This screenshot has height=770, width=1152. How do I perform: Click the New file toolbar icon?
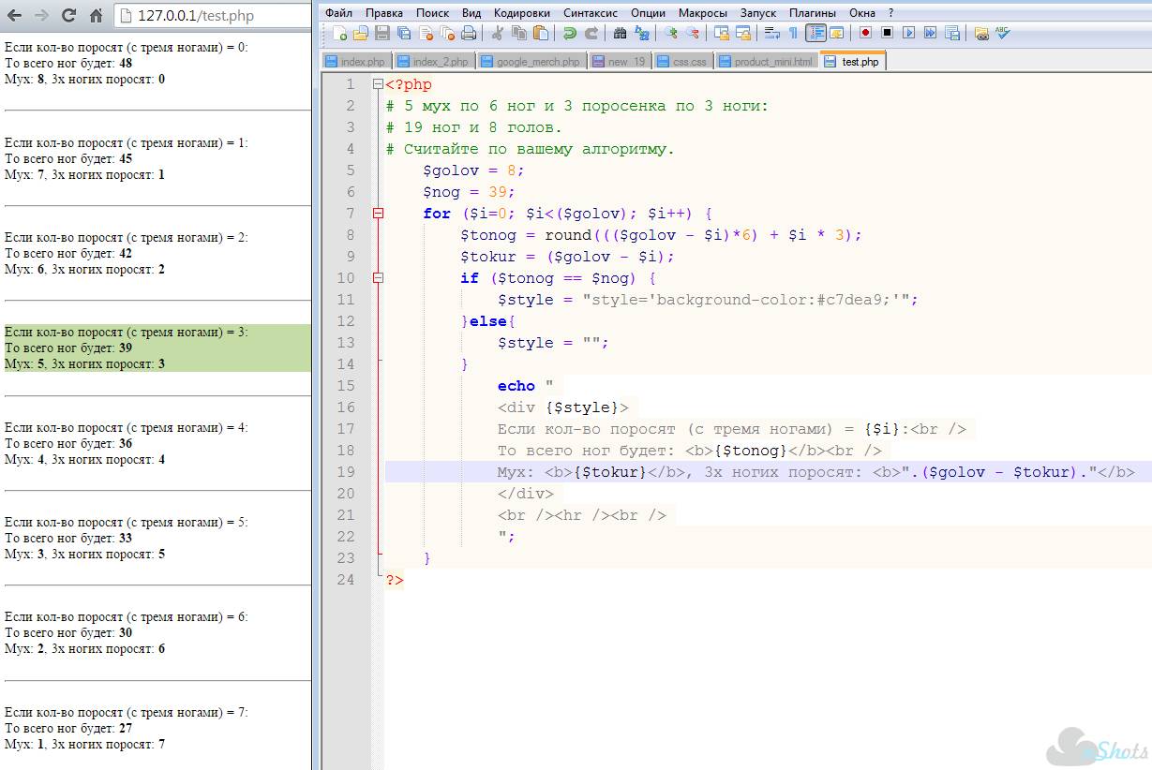tap(339, 33)
